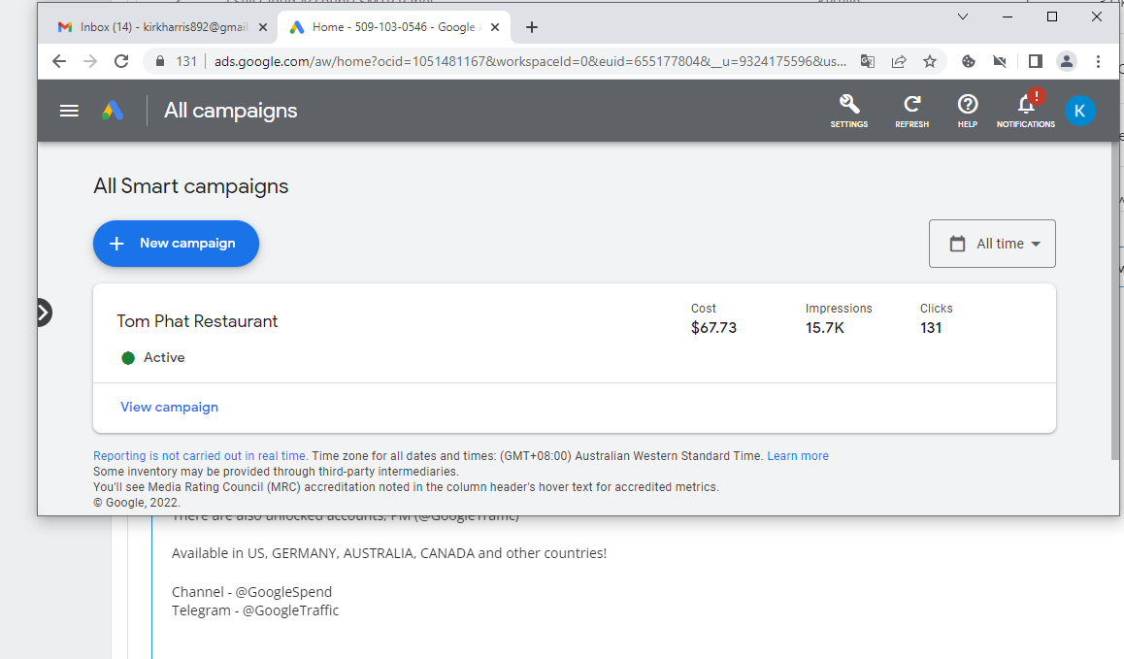The height and width of the screenshot is (659, 1124).
Task: Click 'Reporting is not carried out in real time' link
Action: (200, 455)
